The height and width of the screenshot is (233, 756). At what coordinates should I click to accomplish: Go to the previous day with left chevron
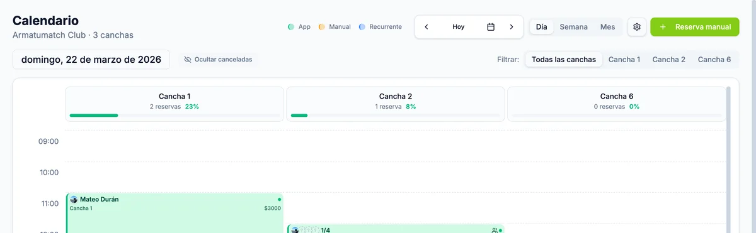[427, 27]
